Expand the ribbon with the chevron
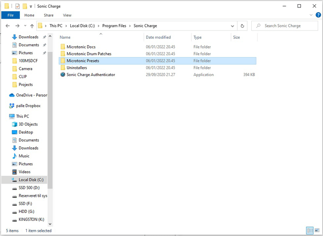Screen dimensions: 323x236 (x=311, y=15)
